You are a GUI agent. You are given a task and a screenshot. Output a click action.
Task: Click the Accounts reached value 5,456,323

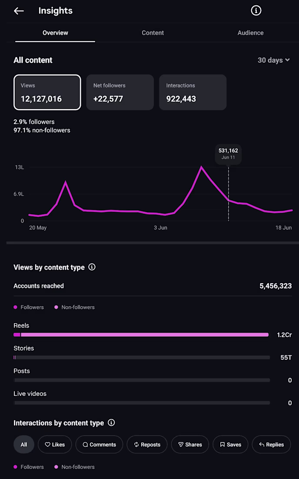pos(276,286)
